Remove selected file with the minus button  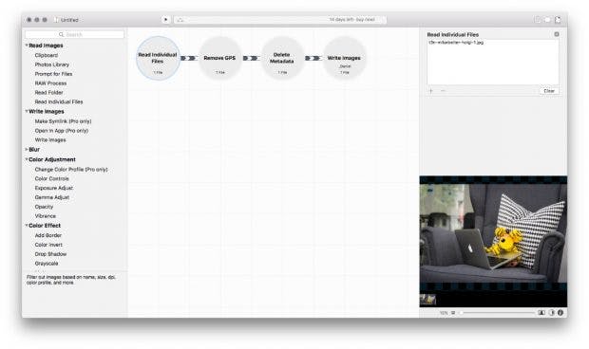pos(443,91)
